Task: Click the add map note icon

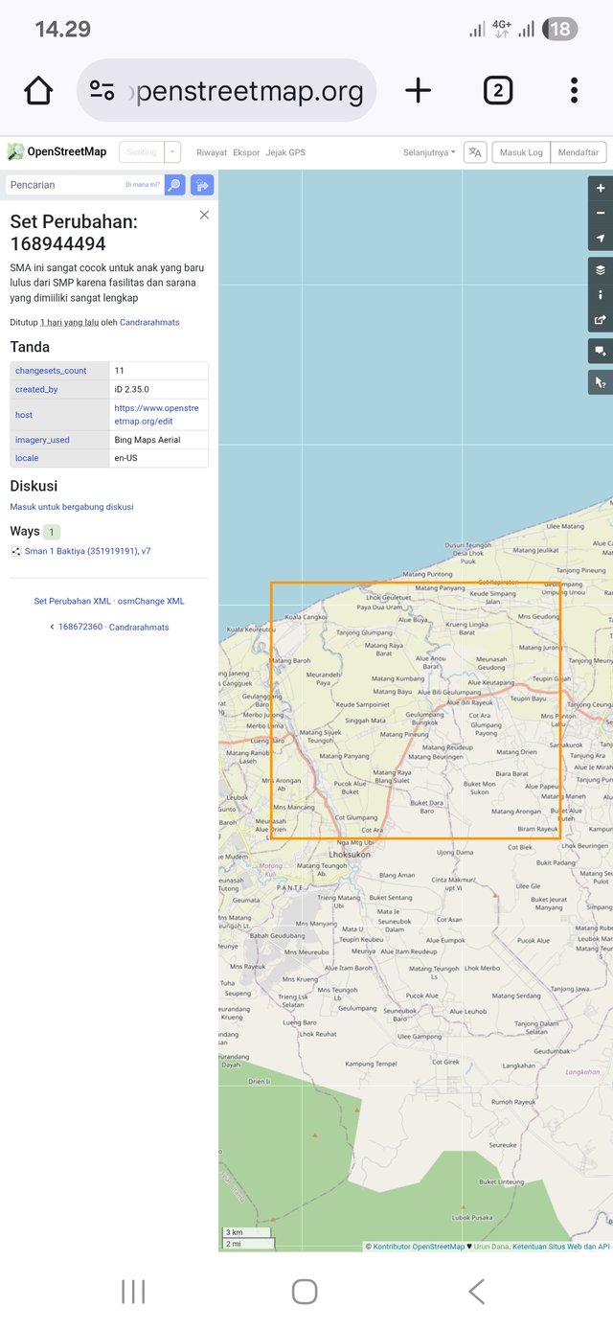Action: pos(601,352)
